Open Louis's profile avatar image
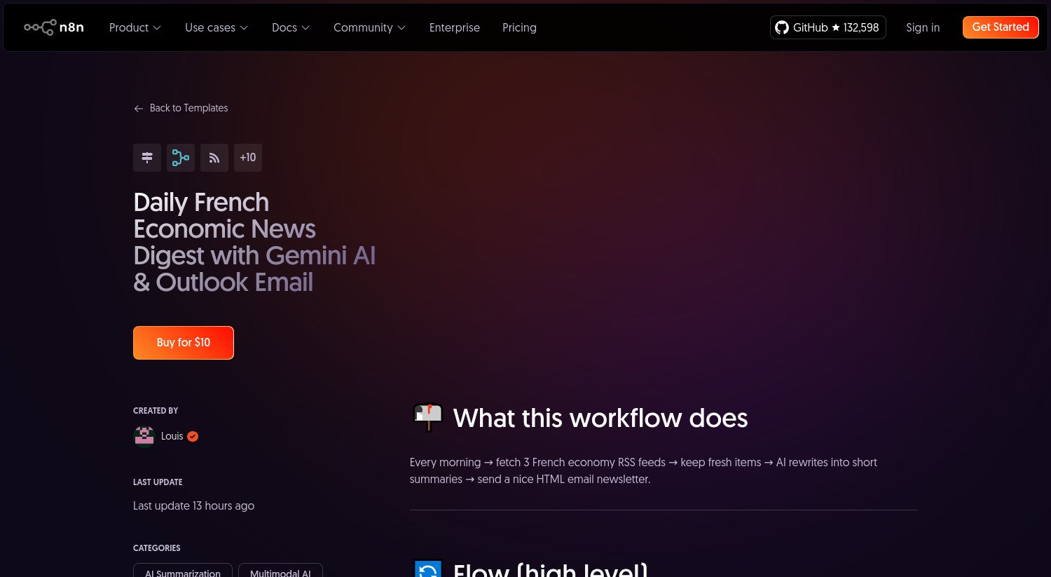This screenshot has width=1051, height=577. [x=144, y=436]
